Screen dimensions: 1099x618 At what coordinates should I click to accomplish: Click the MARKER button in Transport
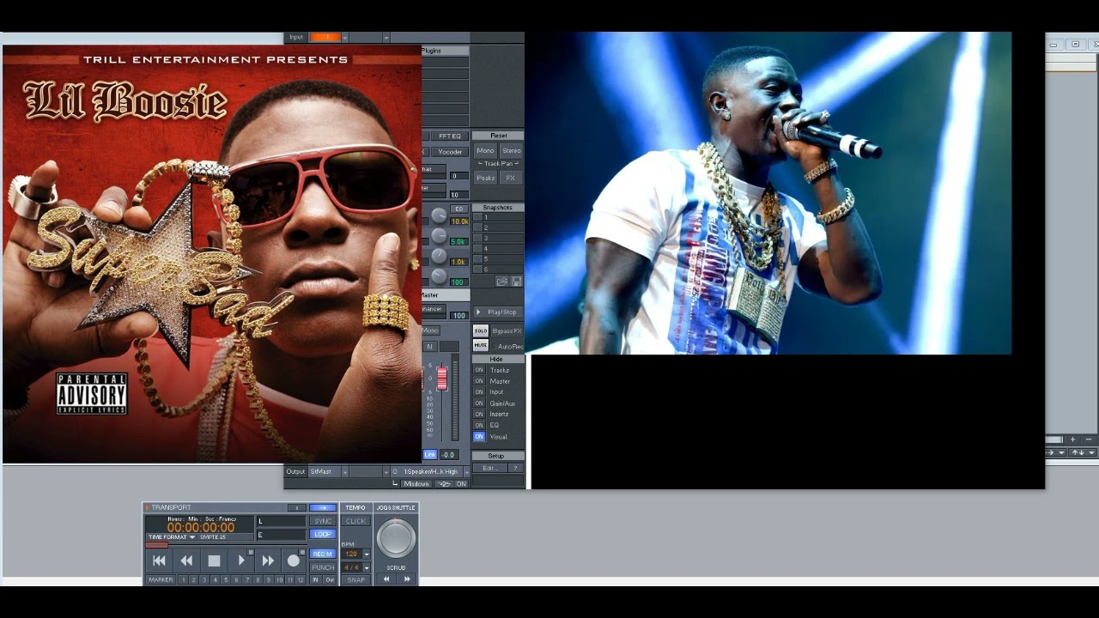161,580
